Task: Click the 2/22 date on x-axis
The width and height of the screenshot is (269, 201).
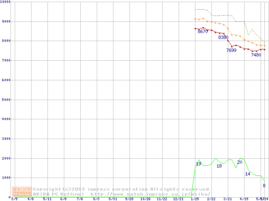Action: coord(211,199)
